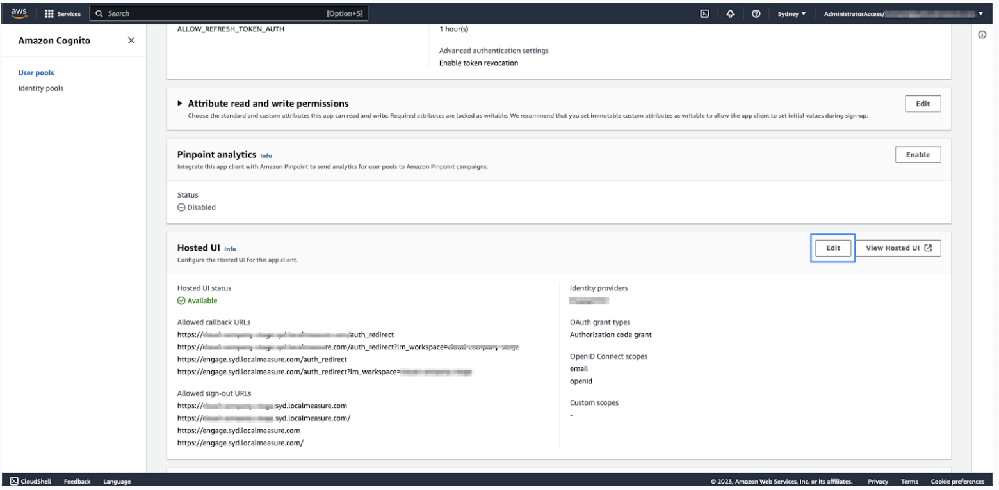Image resolution: width=999 pixels, height=490 pixels.
Task: Open CloudShell from the footer
Action: 31,481
